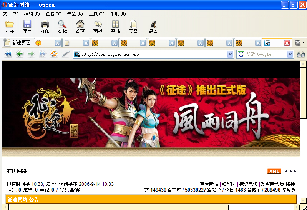Toggle the 面板 (Panels) icon
This screenshot has height=210, width=307.
pyautogui.click(x=98, y=27)
